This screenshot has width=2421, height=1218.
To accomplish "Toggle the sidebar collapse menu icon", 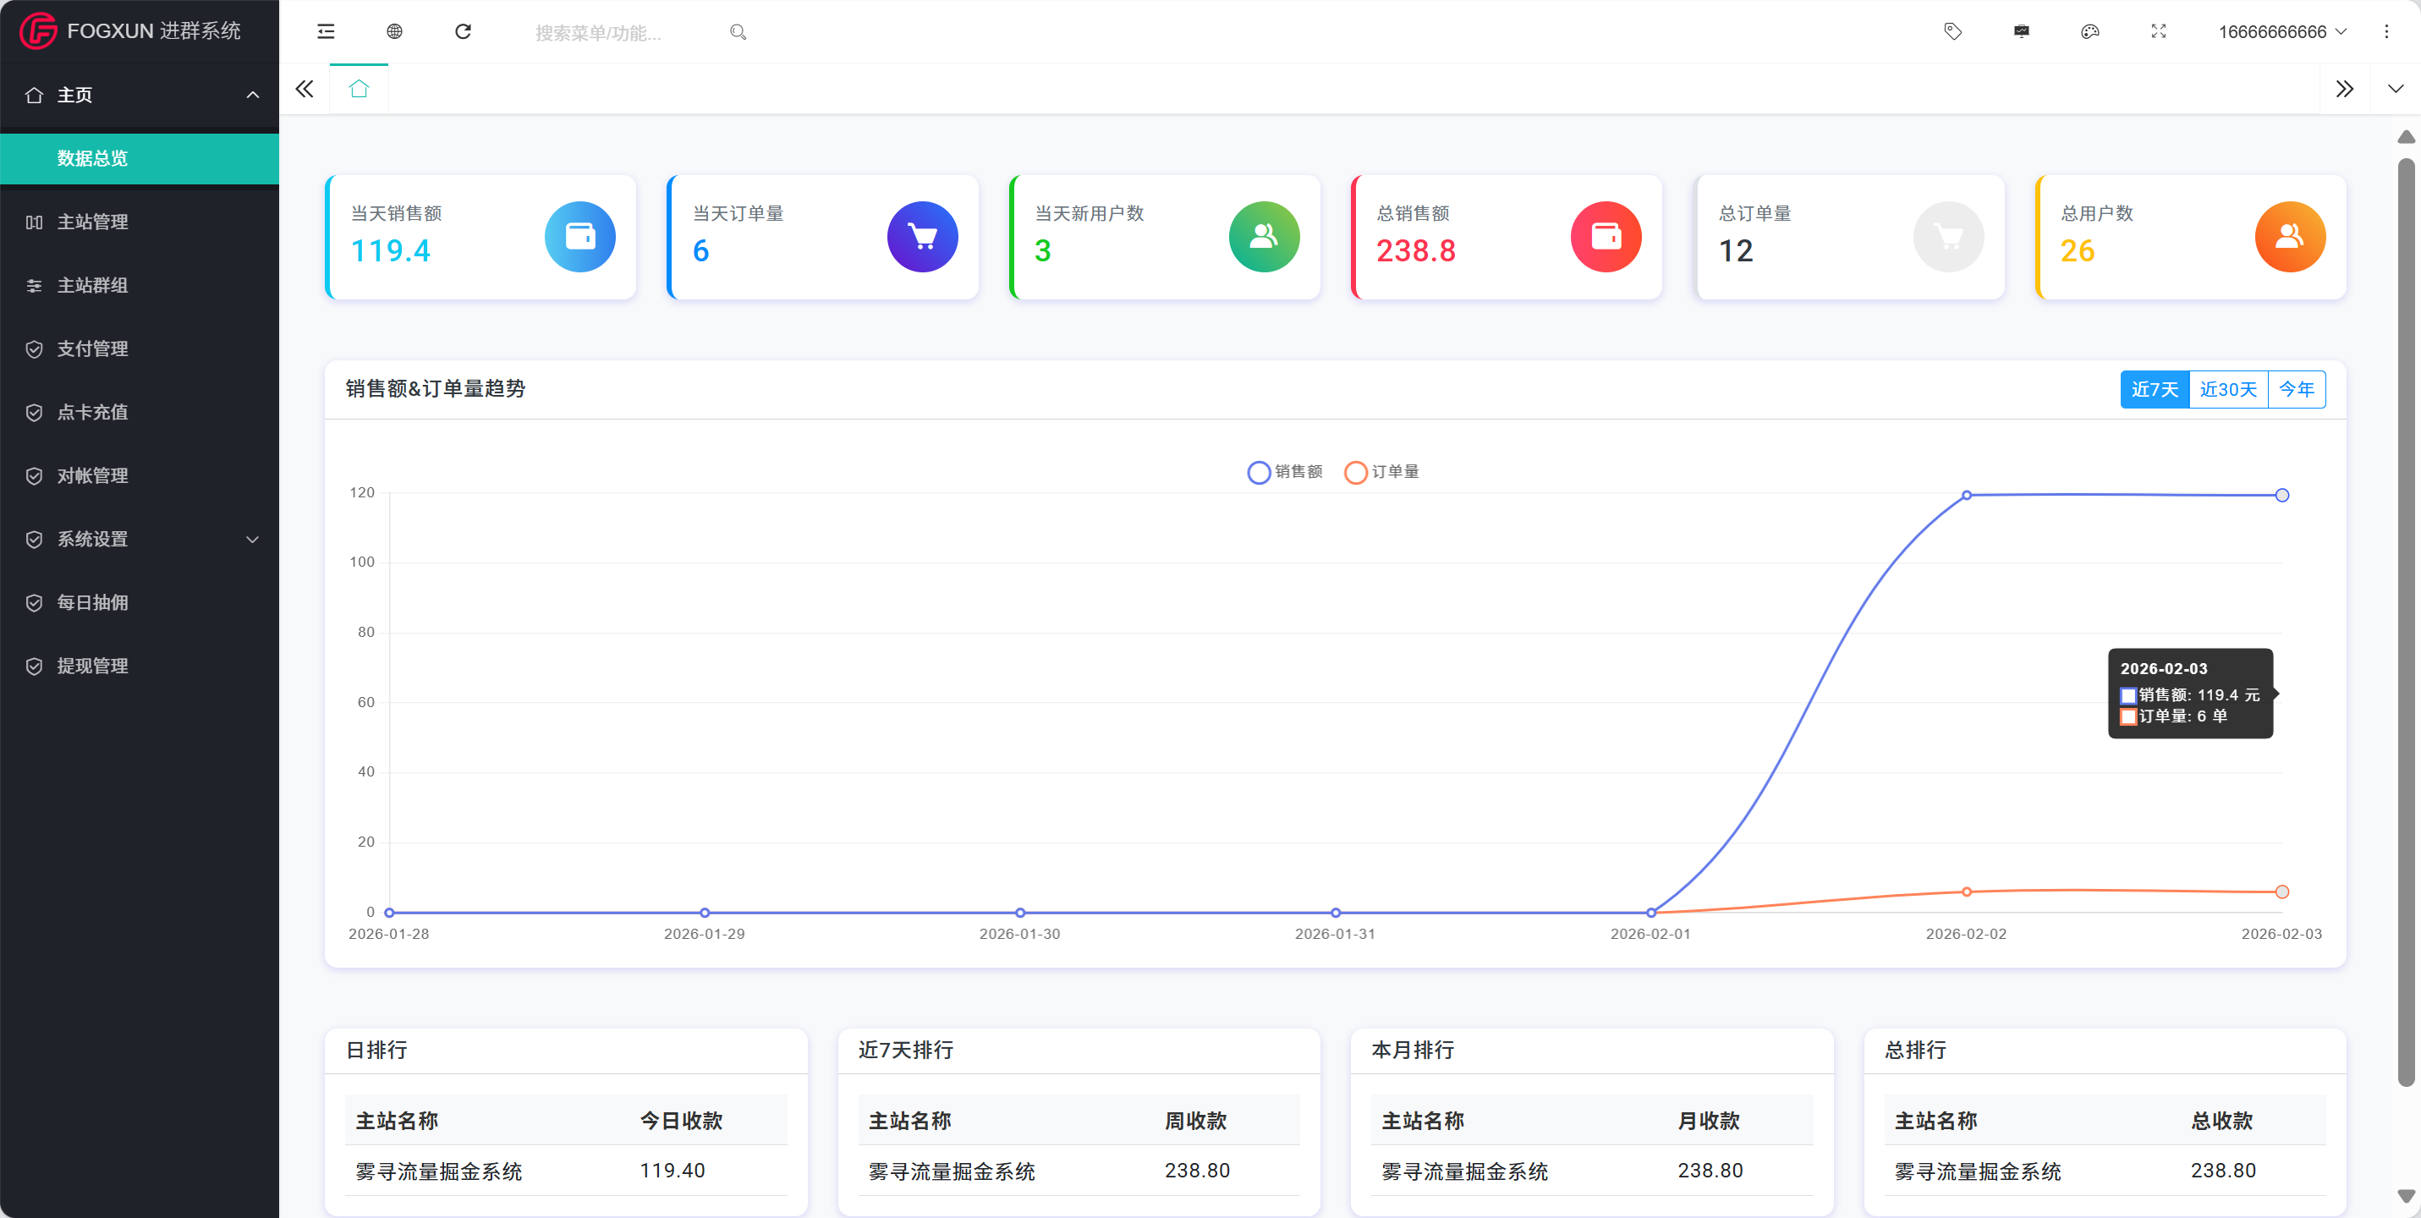I will pyautogui.click(x=327, y=31).
